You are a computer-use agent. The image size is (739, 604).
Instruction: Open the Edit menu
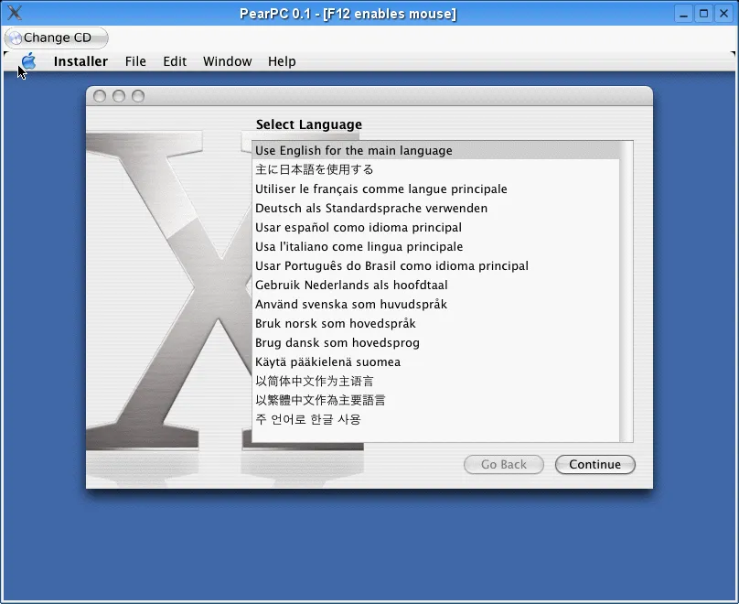175,61
